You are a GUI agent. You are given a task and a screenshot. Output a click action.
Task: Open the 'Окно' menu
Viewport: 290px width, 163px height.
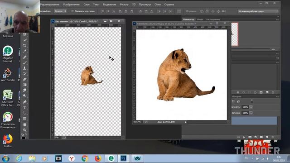(x=158, y=5)
